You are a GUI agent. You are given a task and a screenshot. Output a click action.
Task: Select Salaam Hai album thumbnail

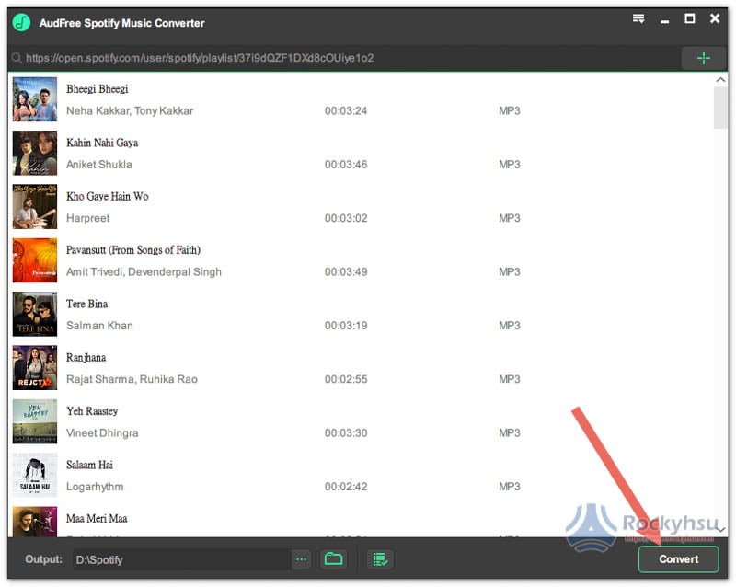[x=35, y=475]
